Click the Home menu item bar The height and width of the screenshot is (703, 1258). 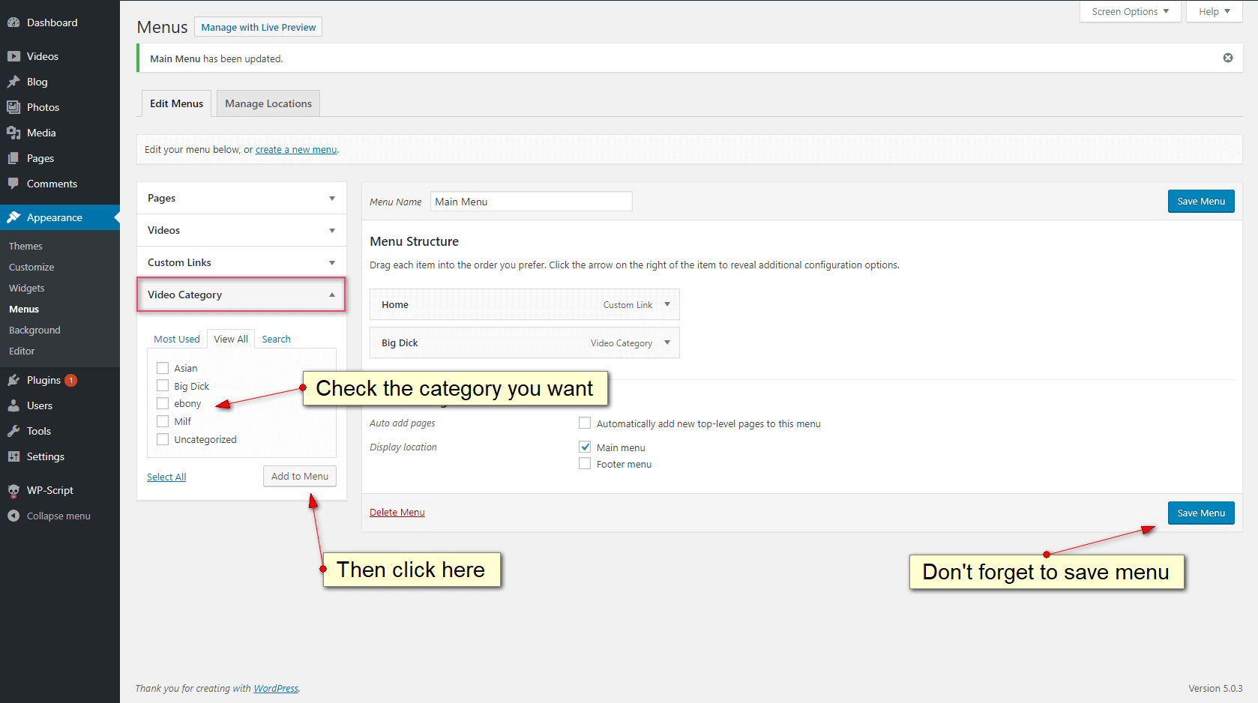pyautogui.click(x=525, y=304)
